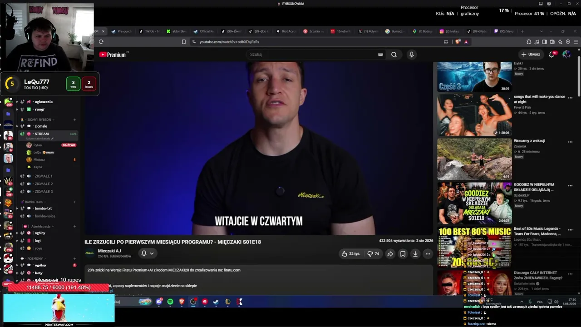Add channel to ZIOMY I RYBSON category
Viewport: 581px width, 327px height.
coord(74,120)
